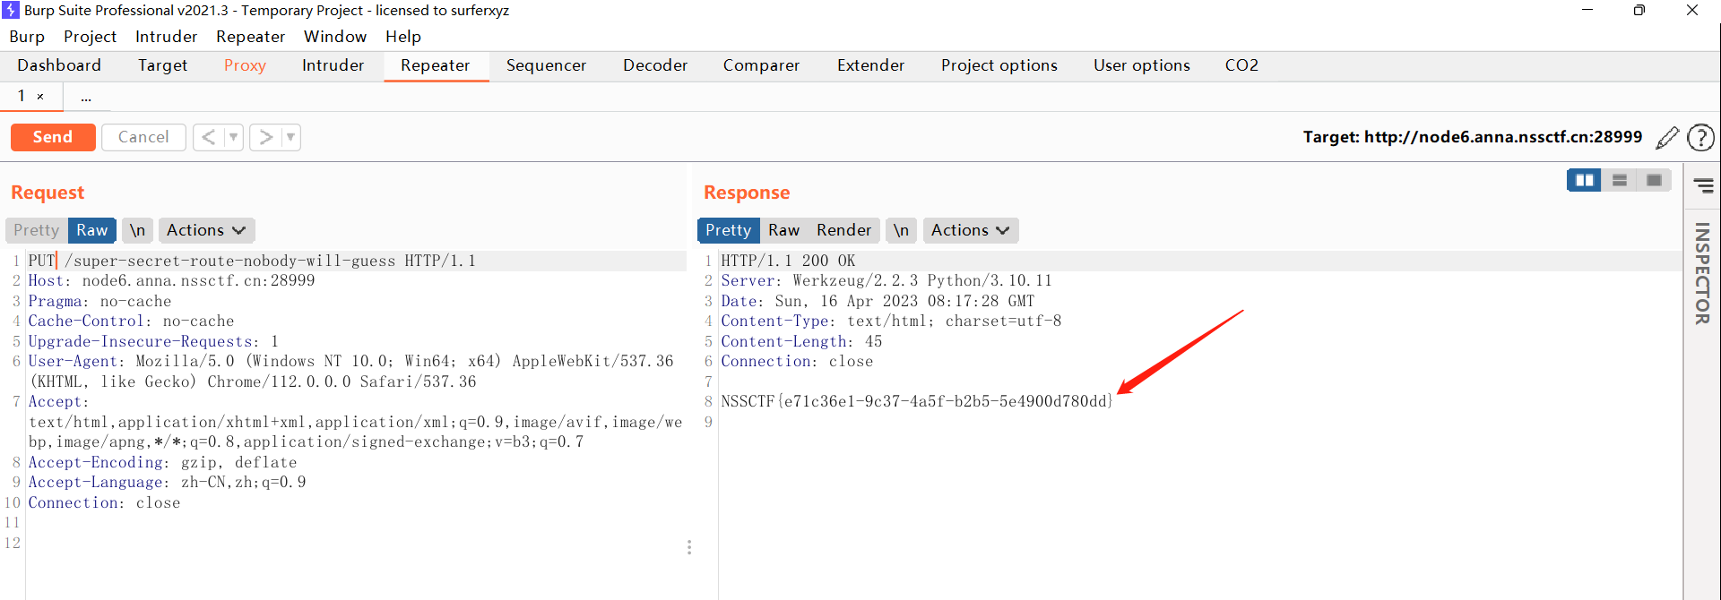
Task: Open the Repeater help question mark icon
Action: (x=1700, y=138)
